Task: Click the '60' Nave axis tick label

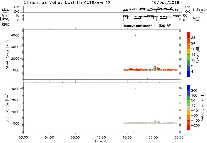Action: (185, 15)
